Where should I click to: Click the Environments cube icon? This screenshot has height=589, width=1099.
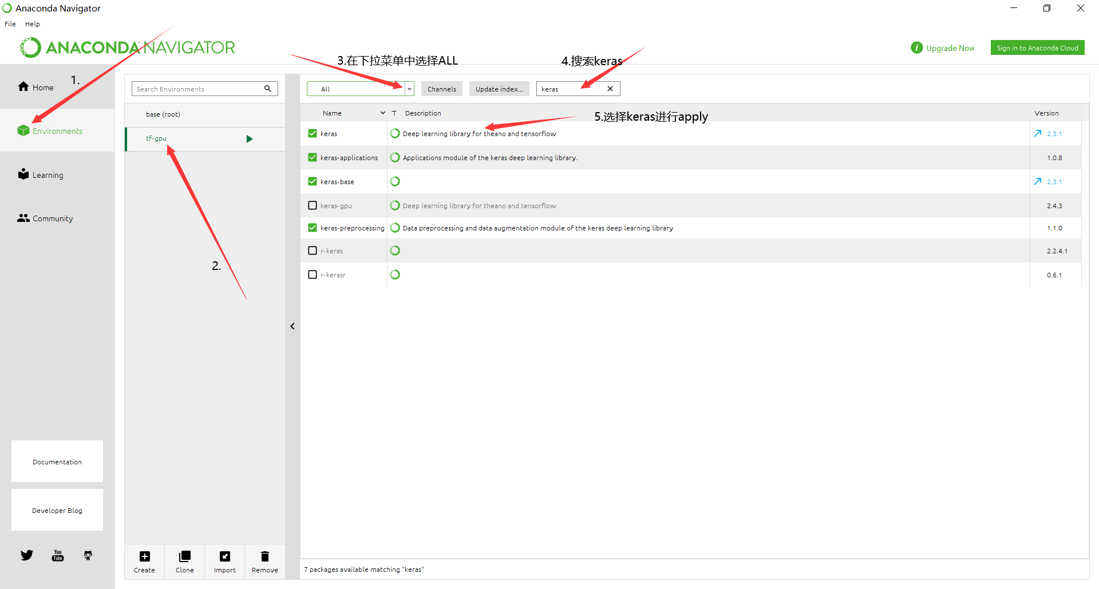23,130
